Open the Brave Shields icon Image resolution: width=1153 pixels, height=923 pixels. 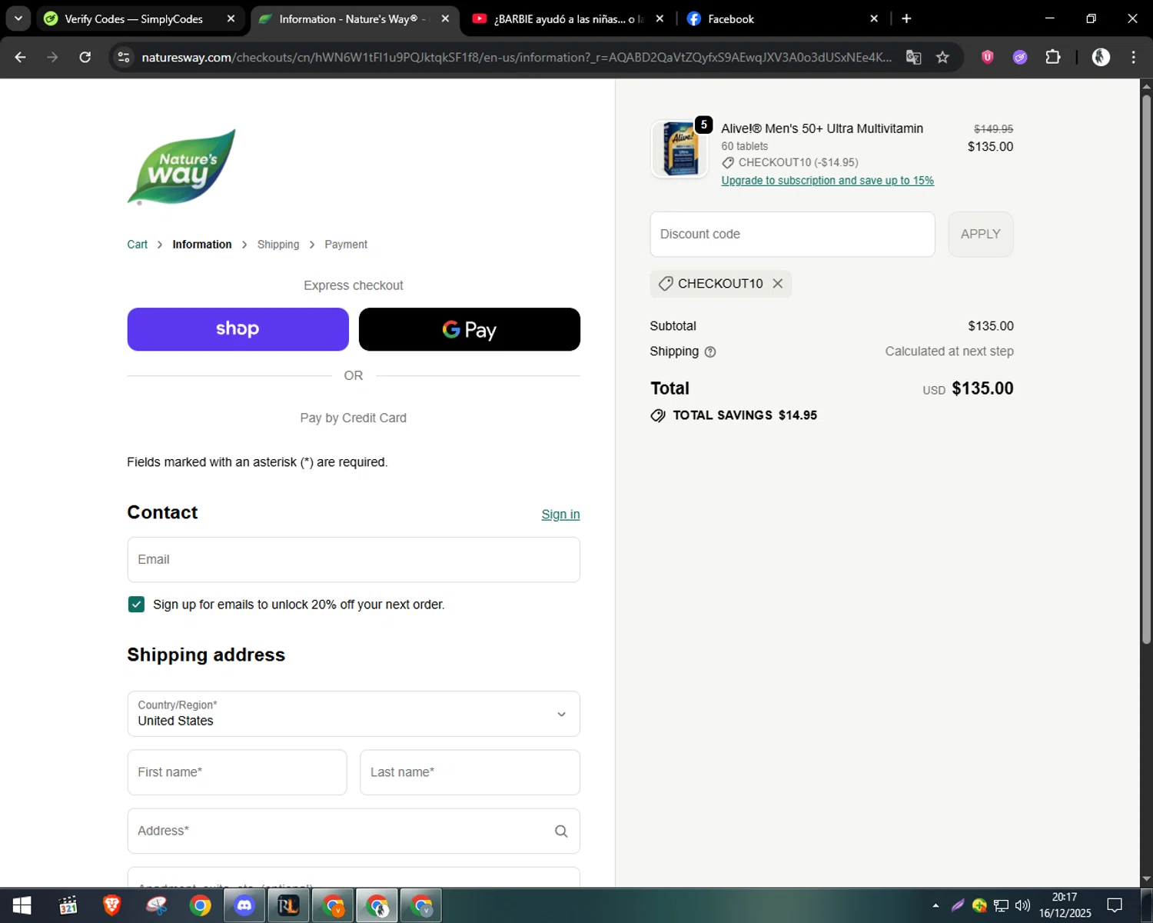point(988,57)
